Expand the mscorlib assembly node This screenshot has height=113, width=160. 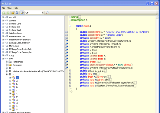[3, 17]
